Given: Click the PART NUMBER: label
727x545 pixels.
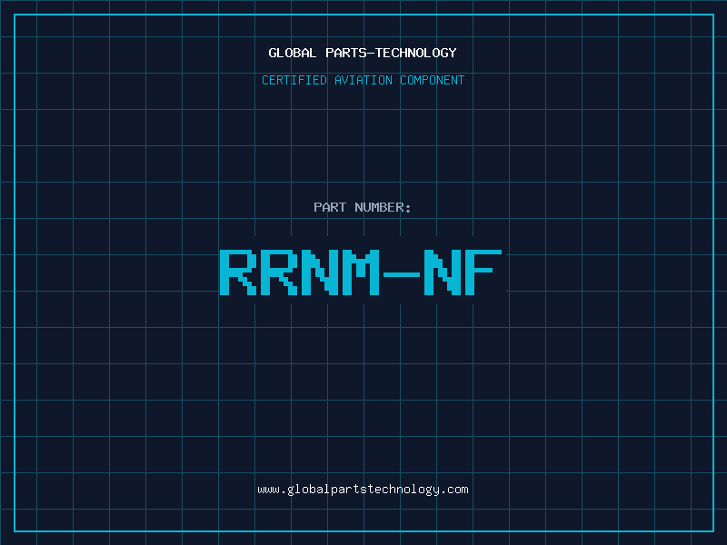Looking at the screenshot, I should point(363,207).
